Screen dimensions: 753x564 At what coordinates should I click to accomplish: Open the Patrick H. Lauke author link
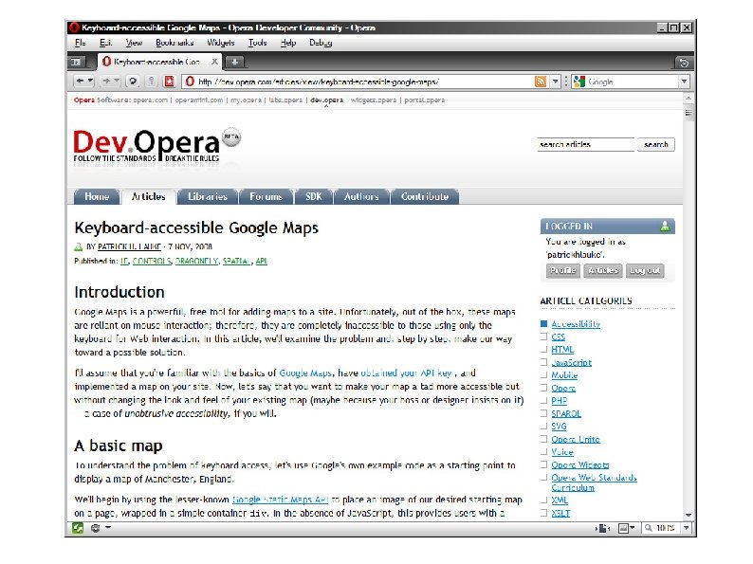click(x=129, y=246)
